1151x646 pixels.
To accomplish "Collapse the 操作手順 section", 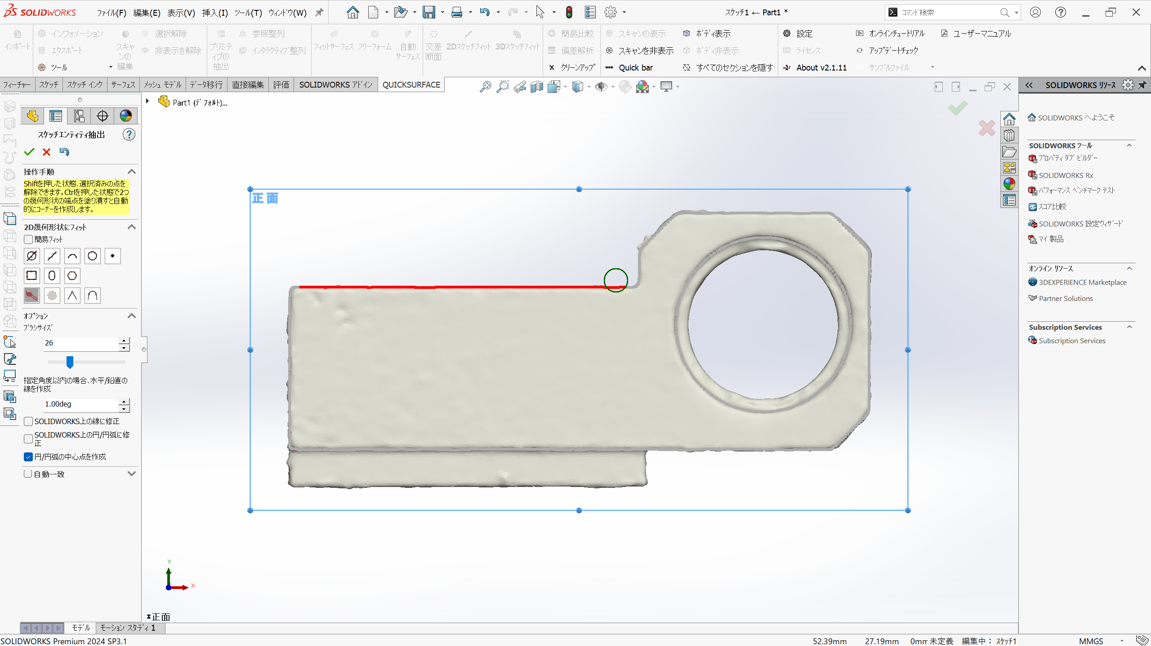I will pos(132,172).
